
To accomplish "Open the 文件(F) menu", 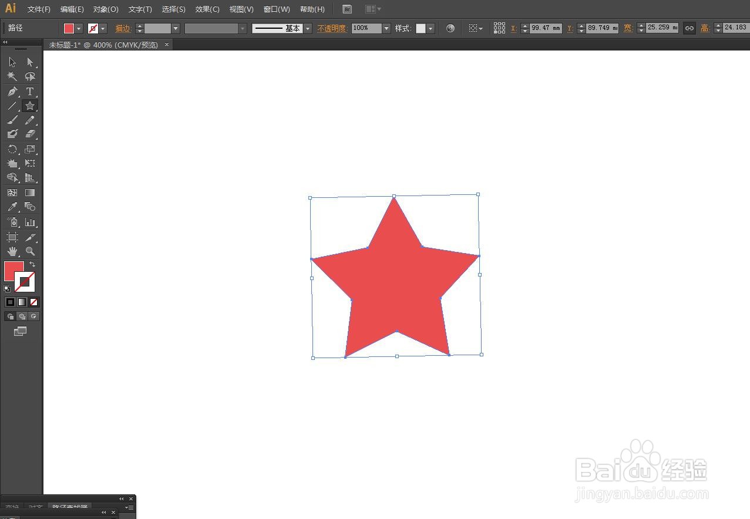I will [x=39, y=9].
